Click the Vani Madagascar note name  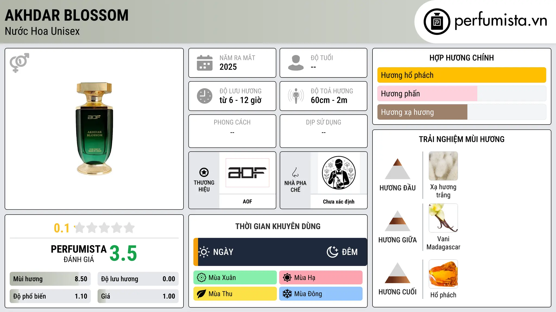point(443,243)
